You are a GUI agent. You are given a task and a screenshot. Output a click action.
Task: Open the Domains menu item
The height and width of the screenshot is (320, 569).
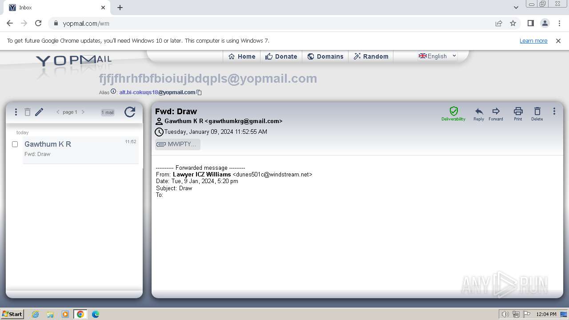coord(325,56)
